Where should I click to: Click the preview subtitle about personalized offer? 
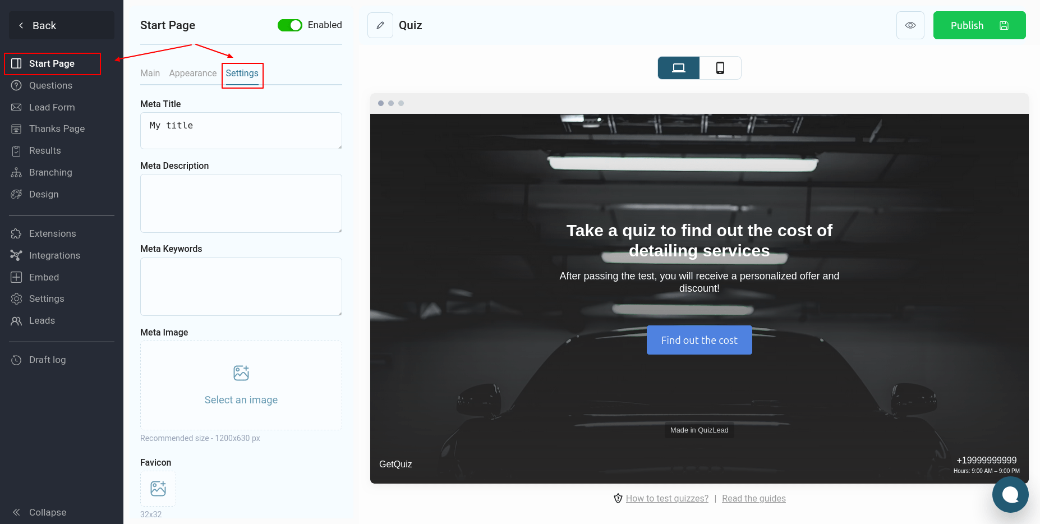coord(700,282)
